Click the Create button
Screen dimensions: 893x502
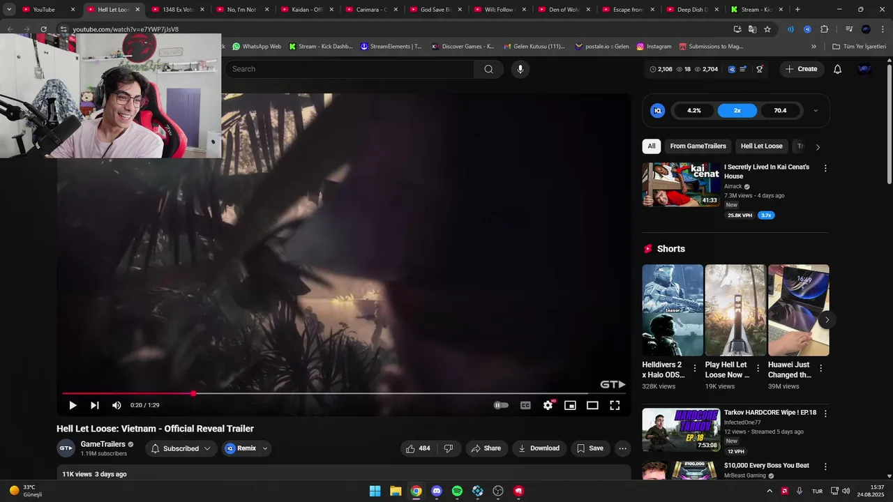pyautogui.click(x=801, y=69)
